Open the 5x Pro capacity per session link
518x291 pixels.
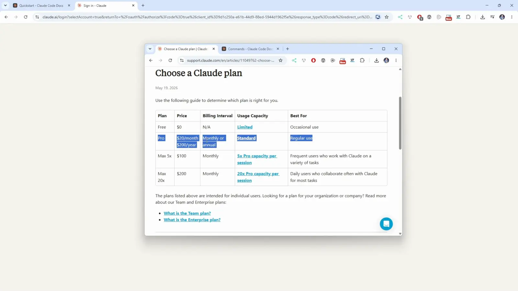[x=257, y=159]
